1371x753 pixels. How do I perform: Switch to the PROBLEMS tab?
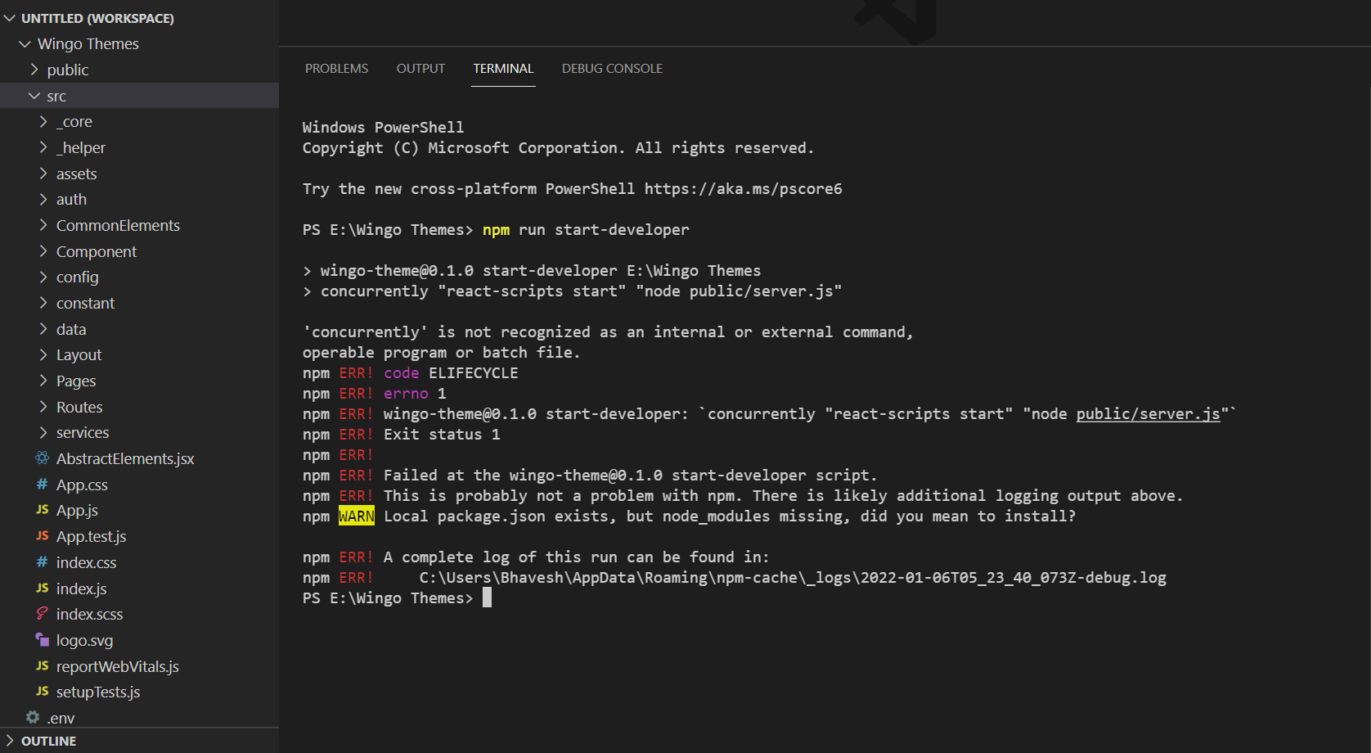coord(336,69)
